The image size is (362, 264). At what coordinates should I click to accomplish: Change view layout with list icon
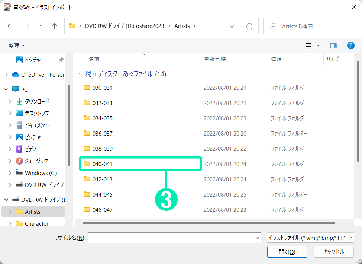308,45
